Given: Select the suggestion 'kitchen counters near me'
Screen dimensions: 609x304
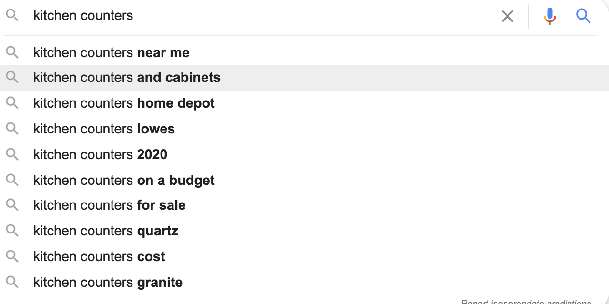Looking at the screenshot, I should pyautogui.click(x=111, y=52).
